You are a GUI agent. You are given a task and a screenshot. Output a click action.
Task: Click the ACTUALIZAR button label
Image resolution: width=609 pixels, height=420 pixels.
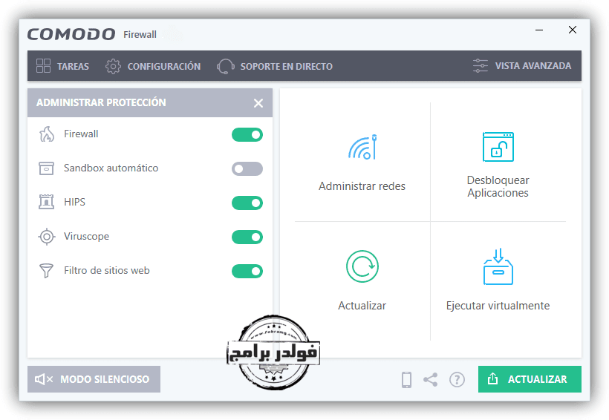click(538, 379)
